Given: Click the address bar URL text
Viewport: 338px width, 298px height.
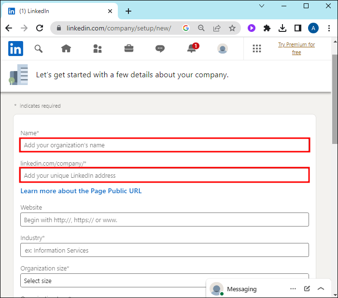Looking at the screenshot, I should 119,28.
